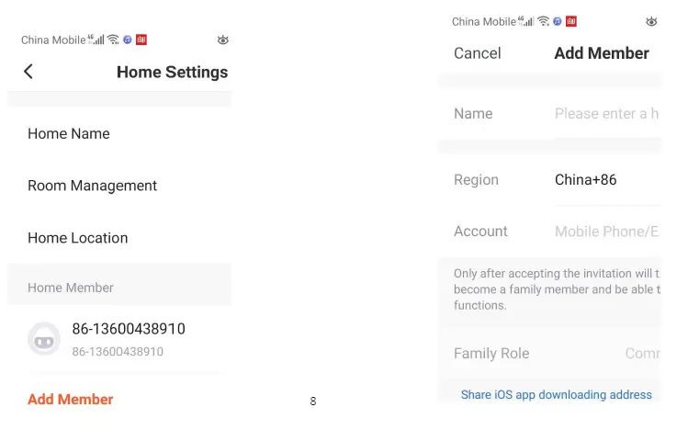Click Wi-Fi status icon on Add Member screen
688x430 pixels.
(x=544, y=21)
